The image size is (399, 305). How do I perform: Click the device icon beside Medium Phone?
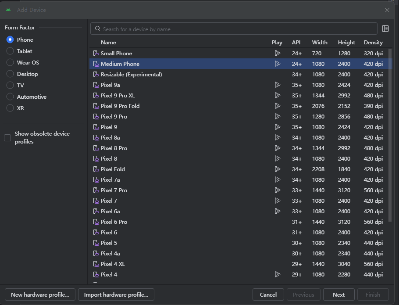click(96, 64)
